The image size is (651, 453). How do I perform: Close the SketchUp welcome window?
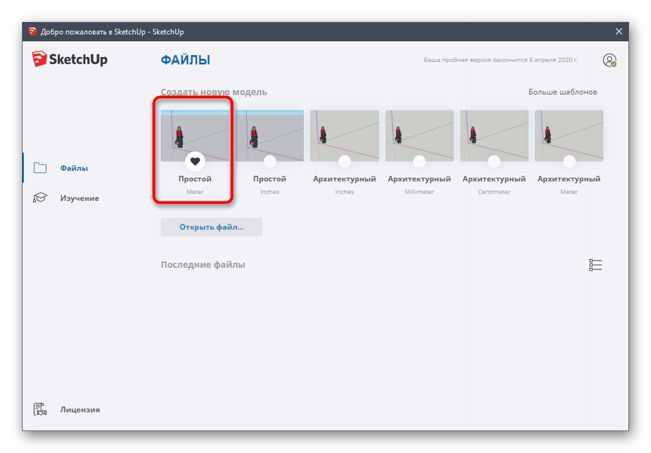(x=619, y=32)
